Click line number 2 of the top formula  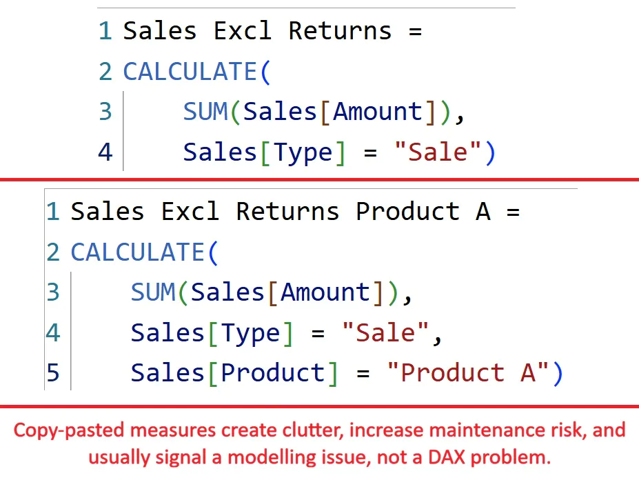pyautogui.click(x=105, y=72)
